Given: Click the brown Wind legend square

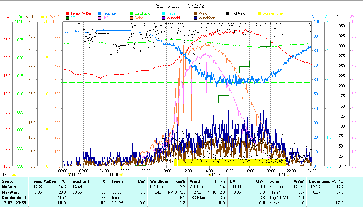Looking at the screenshot, I should click(x=196, y=14).
